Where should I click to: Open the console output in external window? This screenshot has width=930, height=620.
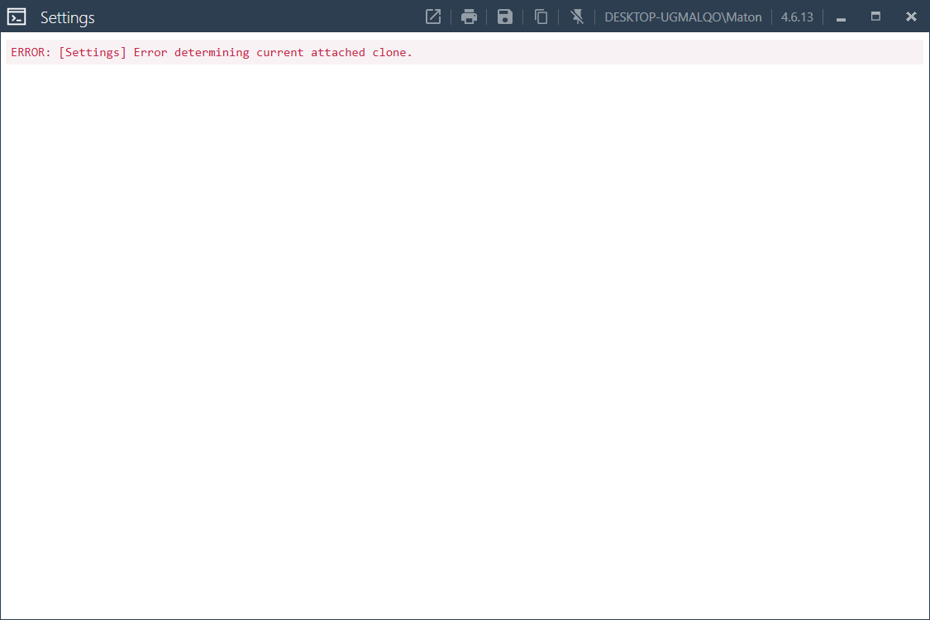tap(433, 17)
